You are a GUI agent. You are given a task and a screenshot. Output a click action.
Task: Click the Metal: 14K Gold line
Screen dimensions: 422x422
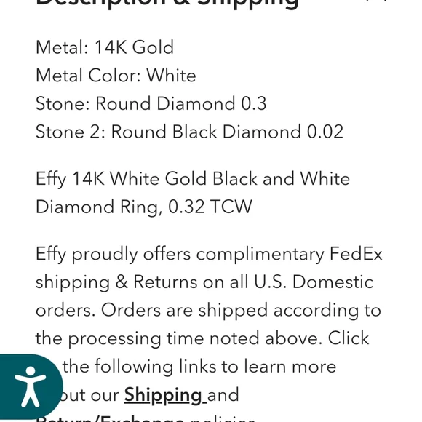(105, 47)
